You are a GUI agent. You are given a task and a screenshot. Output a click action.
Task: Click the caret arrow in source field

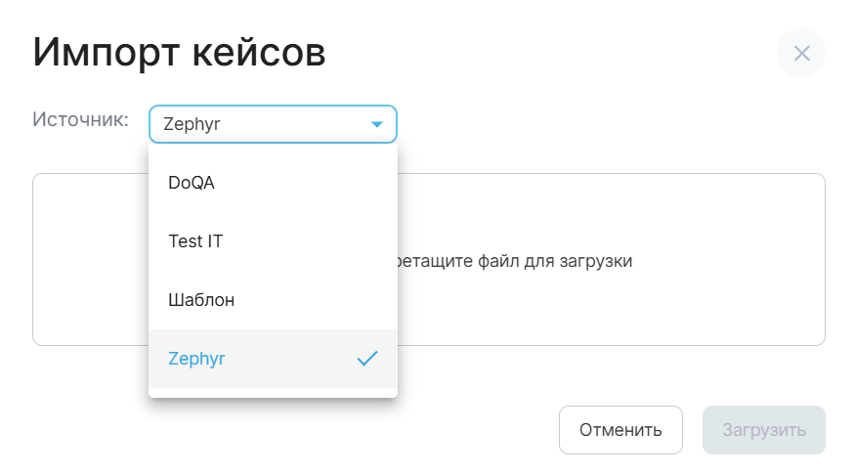click(377, 124)
